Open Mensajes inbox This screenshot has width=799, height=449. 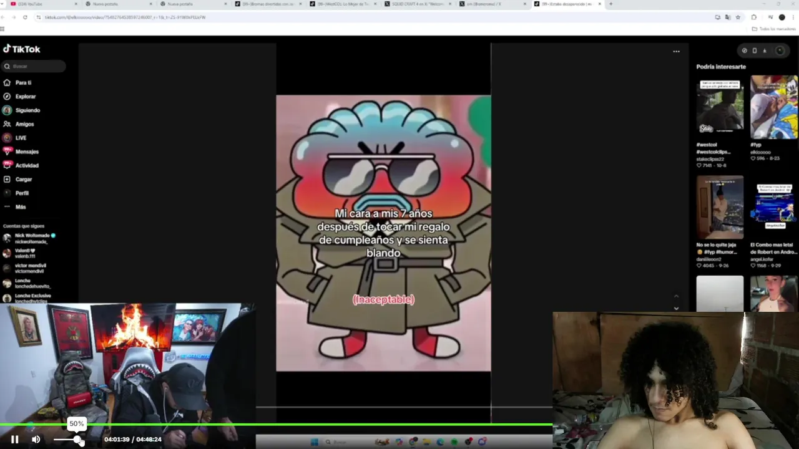coord(21,152)
